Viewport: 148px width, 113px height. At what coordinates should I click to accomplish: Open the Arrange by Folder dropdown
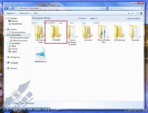pyautogui.click(x=94, y=18)
